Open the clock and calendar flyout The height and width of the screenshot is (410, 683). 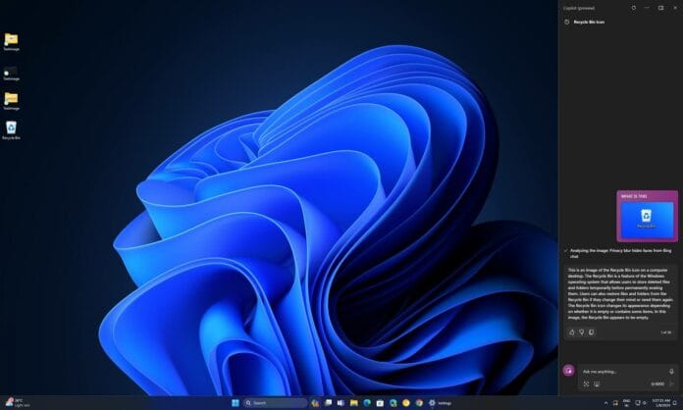click(x=661, y=402)
